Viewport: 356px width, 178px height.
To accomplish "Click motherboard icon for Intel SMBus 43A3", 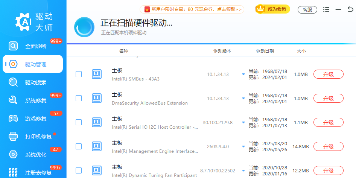I will (97, 74).
